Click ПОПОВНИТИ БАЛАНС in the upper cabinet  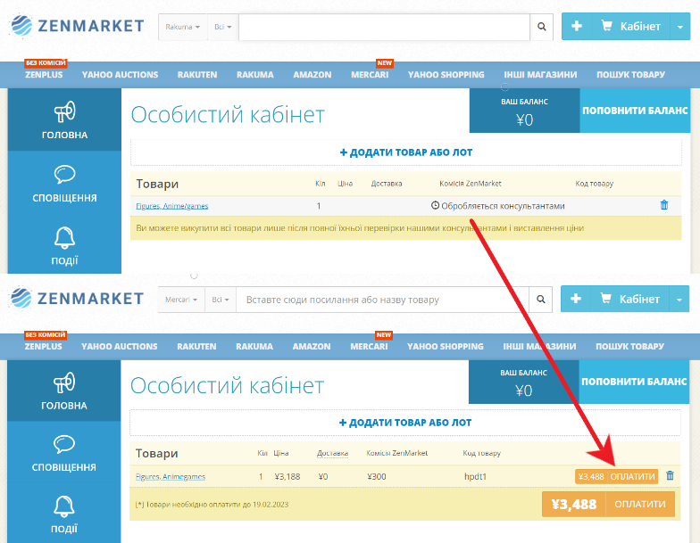pyautogui.click(x=635, y=111)
